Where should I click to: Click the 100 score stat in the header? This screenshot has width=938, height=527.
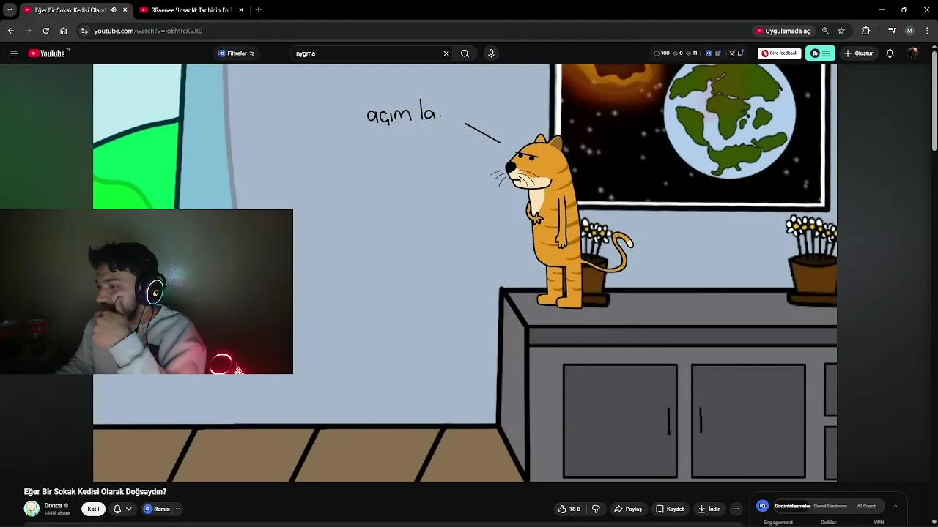pos(662,53)
